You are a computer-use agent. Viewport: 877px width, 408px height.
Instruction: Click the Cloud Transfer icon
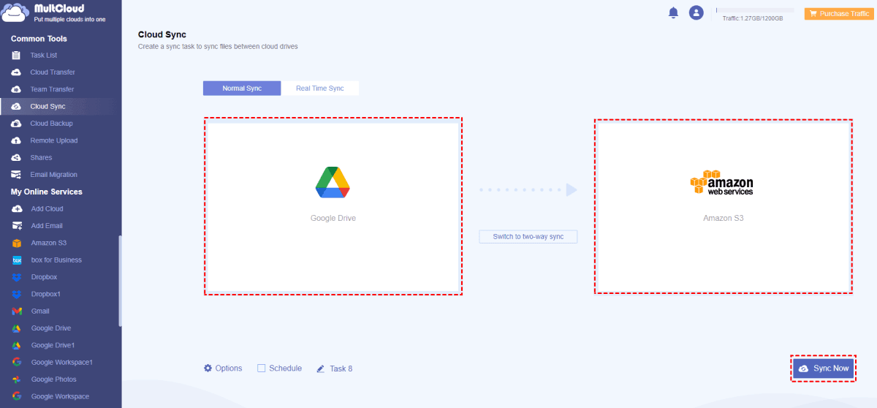point(16,72)
